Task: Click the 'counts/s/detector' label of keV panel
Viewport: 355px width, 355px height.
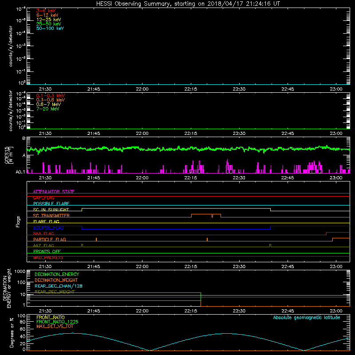Action: [11, 46]
